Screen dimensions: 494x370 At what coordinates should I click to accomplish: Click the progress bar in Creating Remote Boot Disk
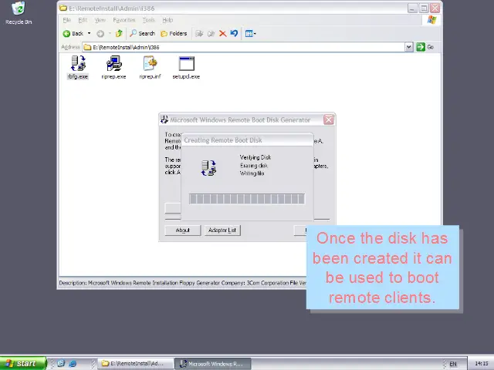tap(247, 199)
